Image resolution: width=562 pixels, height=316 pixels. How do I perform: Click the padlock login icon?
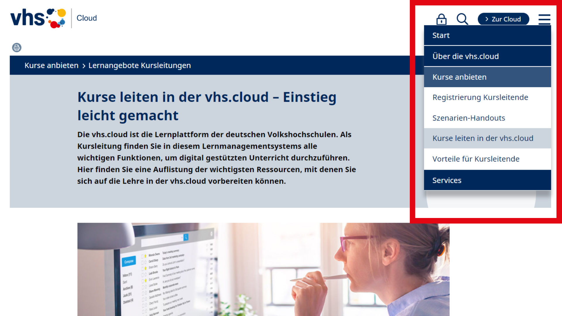441,19
